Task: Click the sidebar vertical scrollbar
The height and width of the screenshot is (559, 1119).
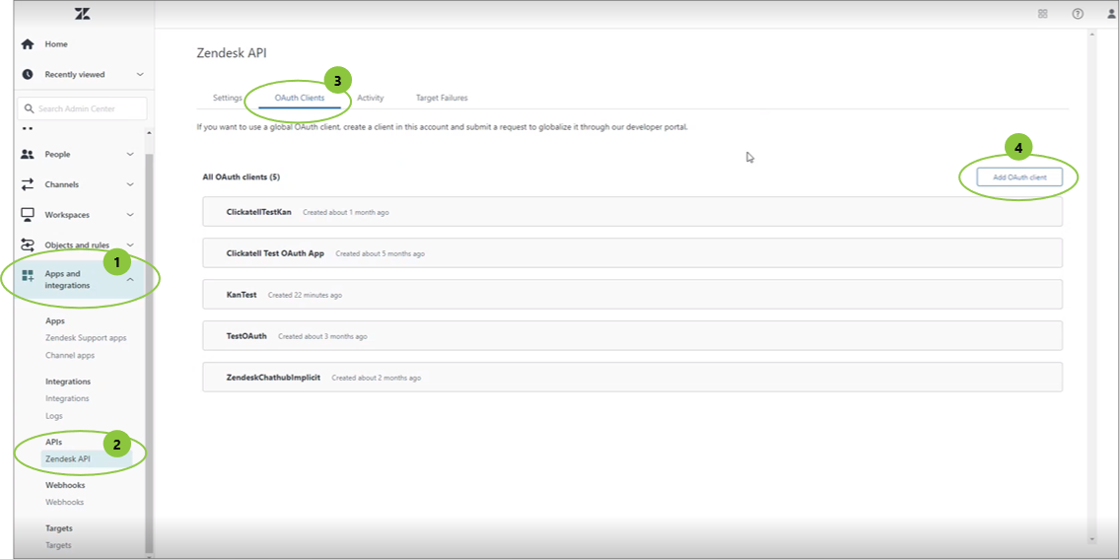Action: tap(149, 345)
